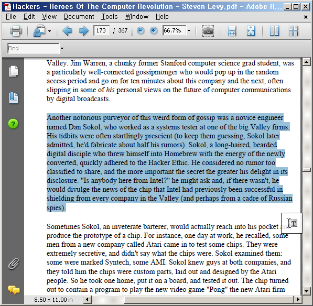Screen dimensions: 313x306
Task: Go to the next page arrow
Action: [x=84, y=31]
